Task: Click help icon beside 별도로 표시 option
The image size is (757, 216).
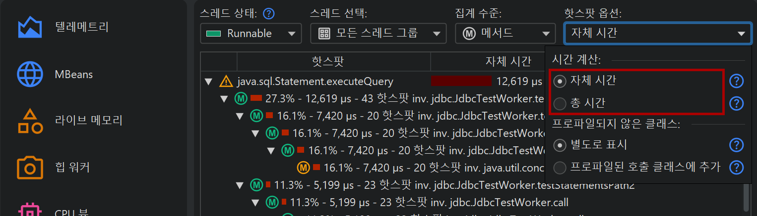Action: 737,145
